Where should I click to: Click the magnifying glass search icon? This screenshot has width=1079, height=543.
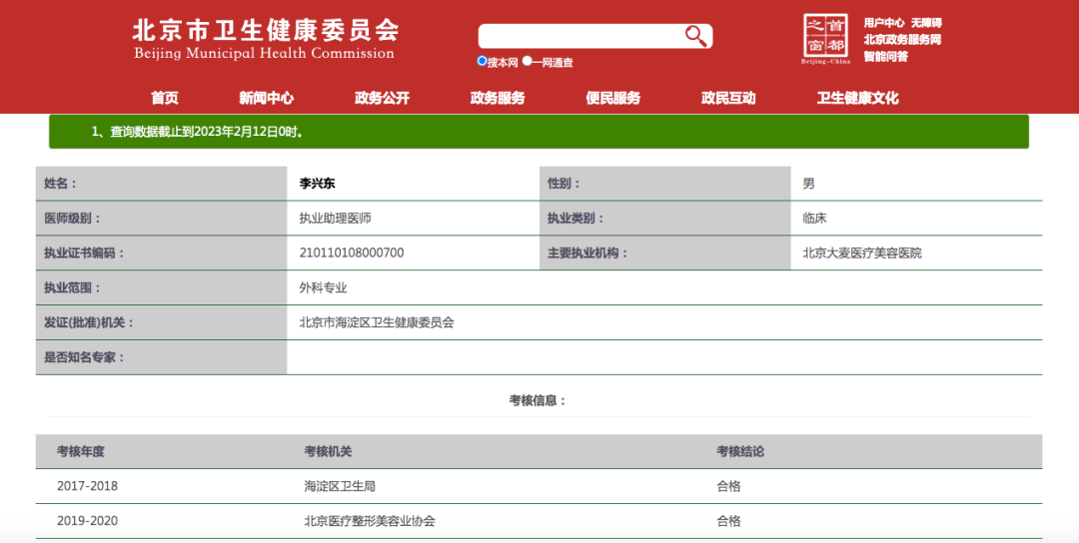click(x=695, y=36)
